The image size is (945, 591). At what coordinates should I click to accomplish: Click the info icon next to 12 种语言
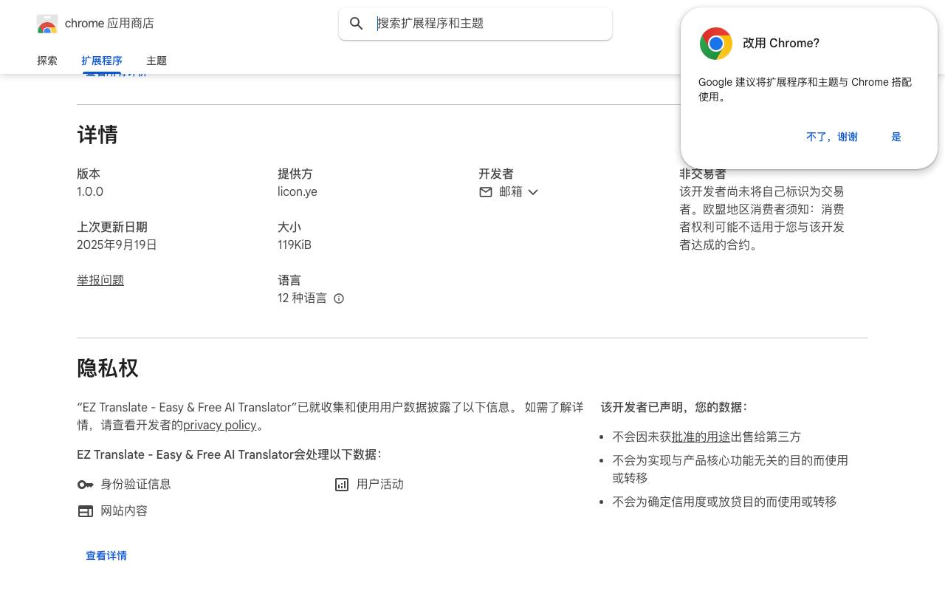(x=339, y=298)
